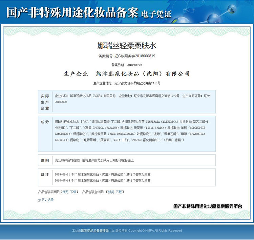
Task: Click the ingredient list text
Action: click(133, 131)
